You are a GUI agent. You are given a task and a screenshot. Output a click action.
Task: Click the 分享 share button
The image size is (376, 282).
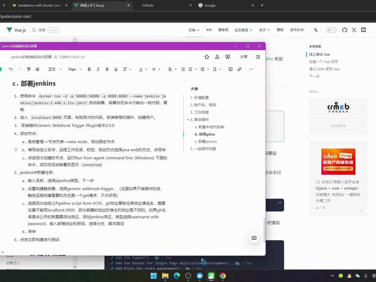[x=244, y=57]
